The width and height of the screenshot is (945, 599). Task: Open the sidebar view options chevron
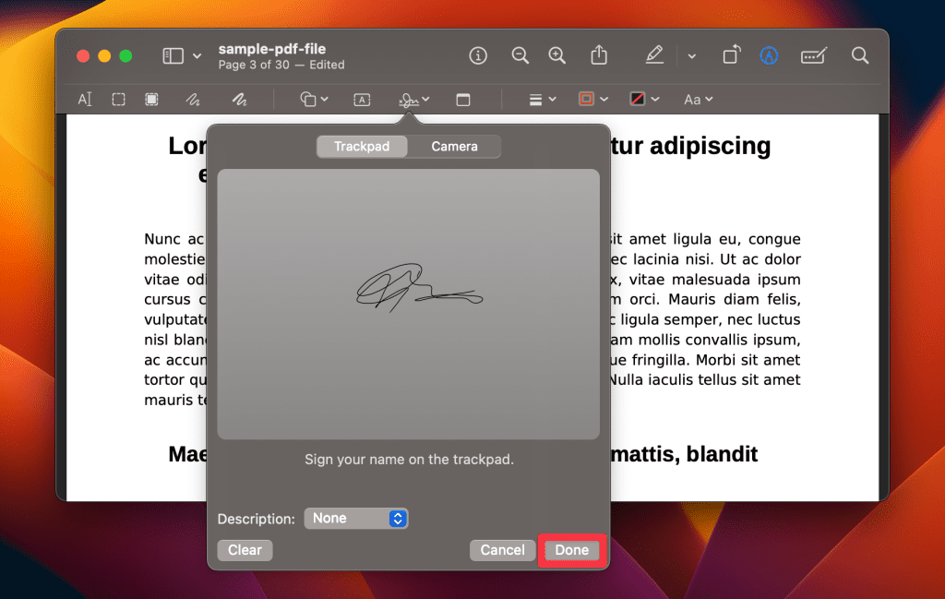tap(197, 56)
